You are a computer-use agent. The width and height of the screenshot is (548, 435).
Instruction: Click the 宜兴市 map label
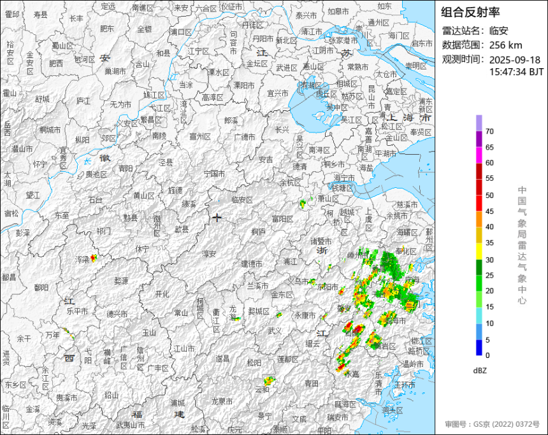278,93
